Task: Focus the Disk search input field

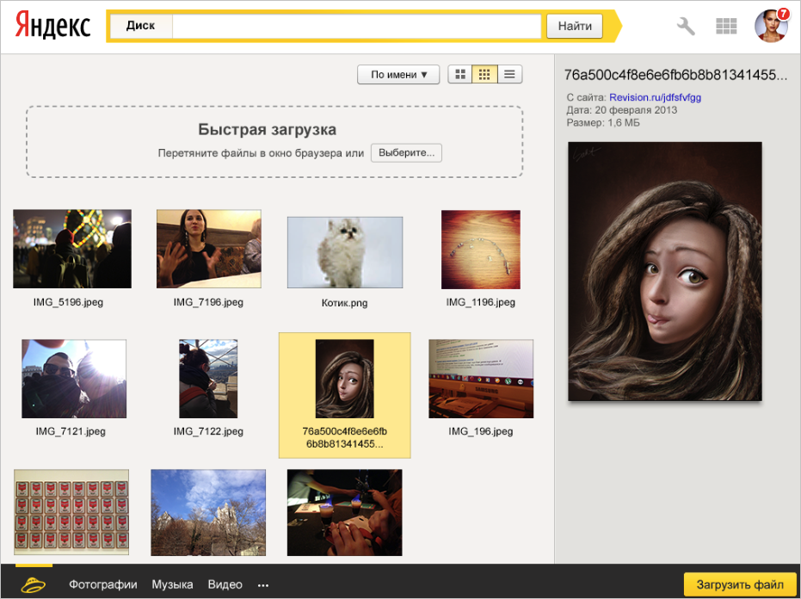Action: pyautogui.click(x=356, y=26)
